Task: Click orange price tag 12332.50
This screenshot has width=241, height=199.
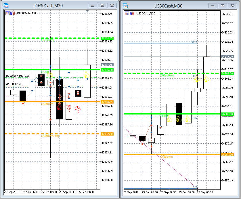Action: pyautogui.click(x=107, y=134)
